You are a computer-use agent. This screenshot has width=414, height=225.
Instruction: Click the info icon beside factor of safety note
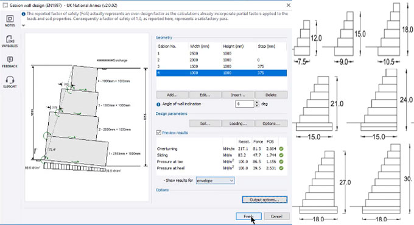tap(24, 14)
